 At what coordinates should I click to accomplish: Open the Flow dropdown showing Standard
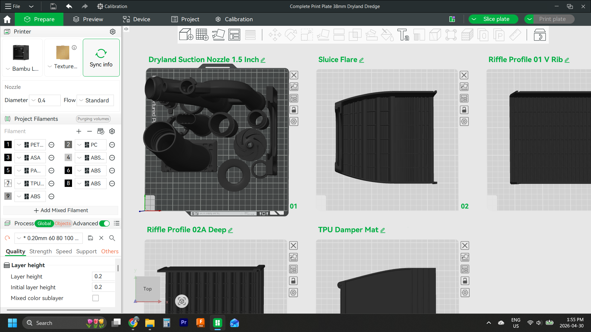click(95, 100)
